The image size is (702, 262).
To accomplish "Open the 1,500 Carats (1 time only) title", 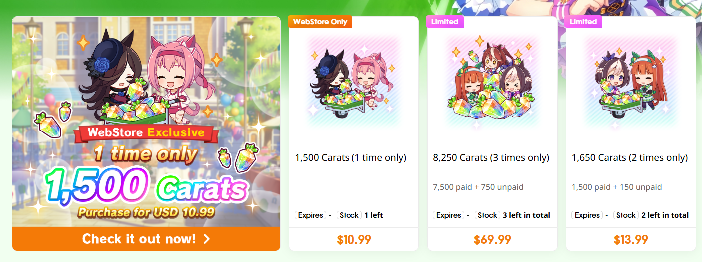I will coord(351,158).
